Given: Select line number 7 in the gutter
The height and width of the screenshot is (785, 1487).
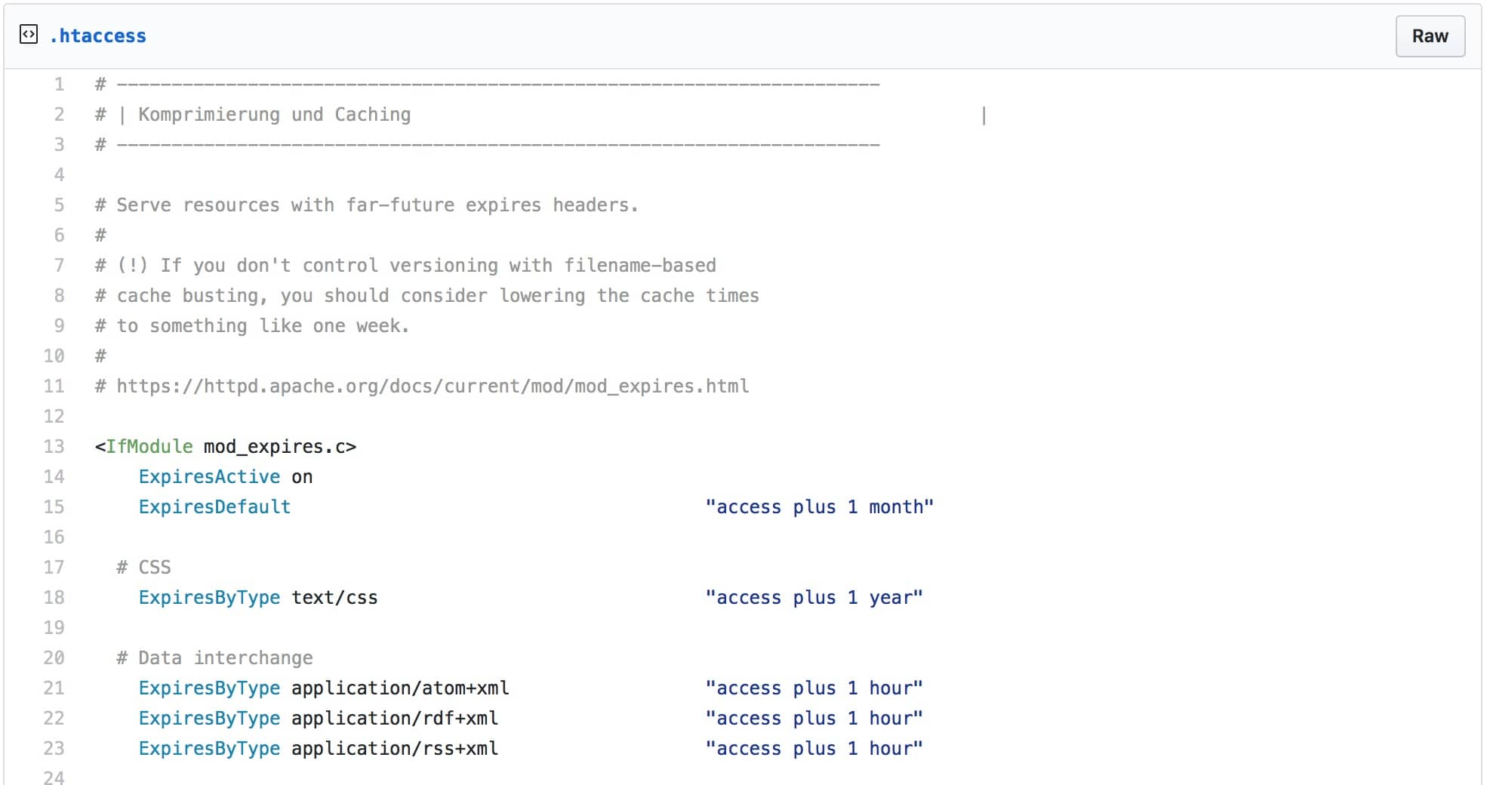Looking at the screenshot, I should (x=59, y=266).
